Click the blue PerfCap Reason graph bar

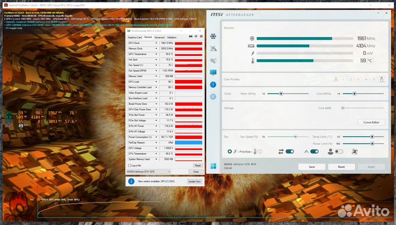(189, 143)
